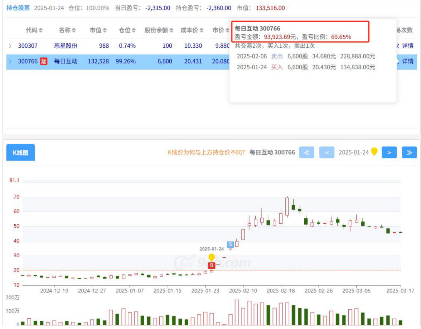
Task: Expand the 300307 慈星股份 row
Action: [10, 46]
